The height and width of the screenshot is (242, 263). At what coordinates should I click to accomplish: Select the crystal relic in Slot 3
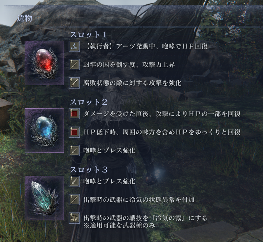[44, 198]
